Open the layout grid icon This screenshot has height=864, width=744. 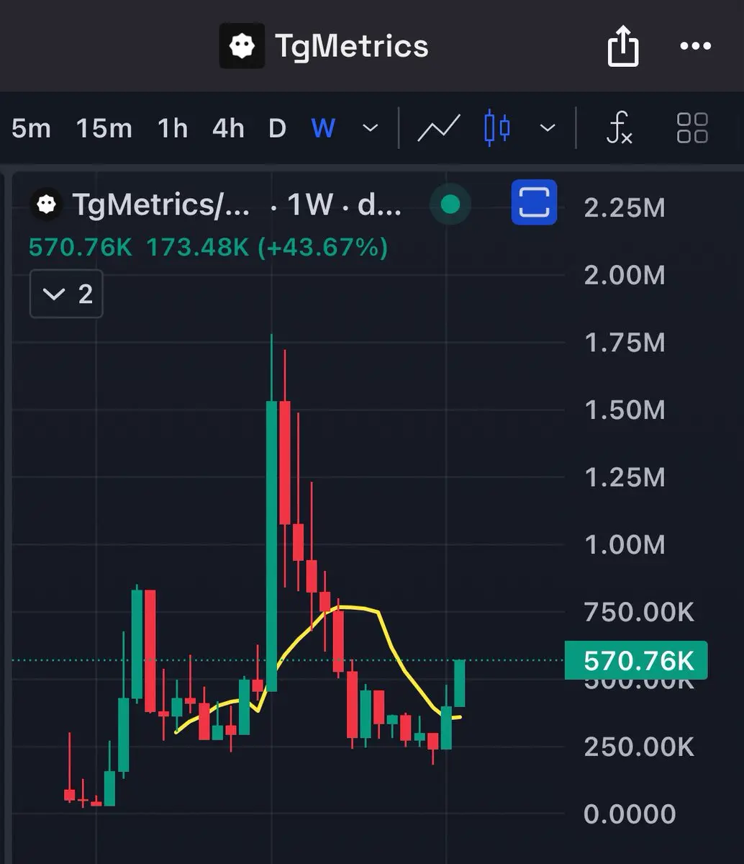click(692, 128)
